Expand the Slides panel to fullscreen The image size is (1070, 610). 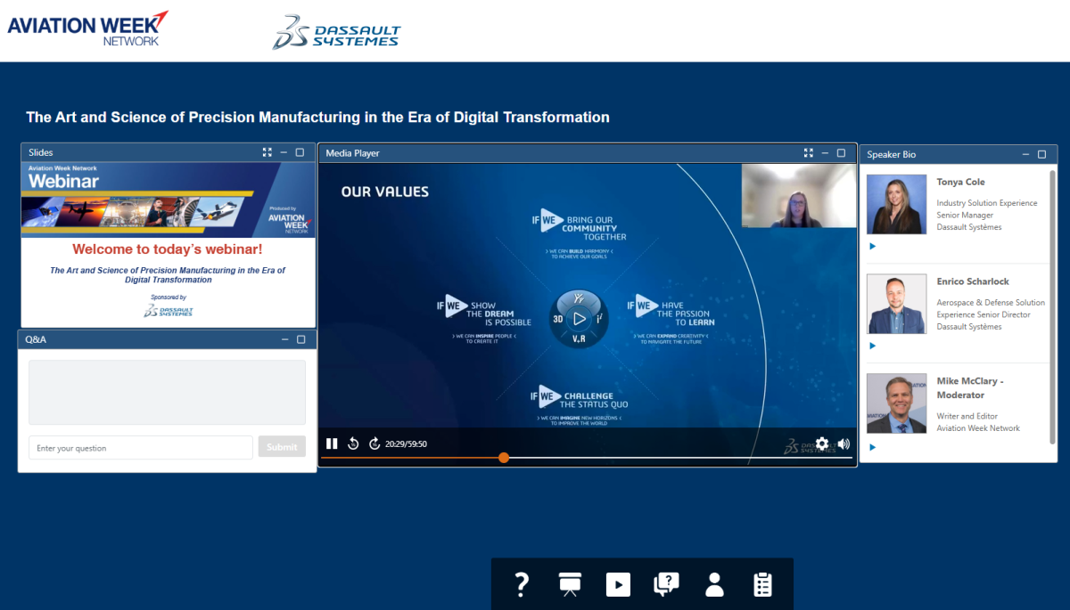pyautogui.click(x=267, y=152)
